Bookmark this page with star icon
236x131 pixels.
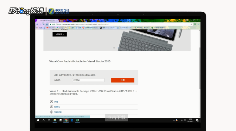(191, 24)
